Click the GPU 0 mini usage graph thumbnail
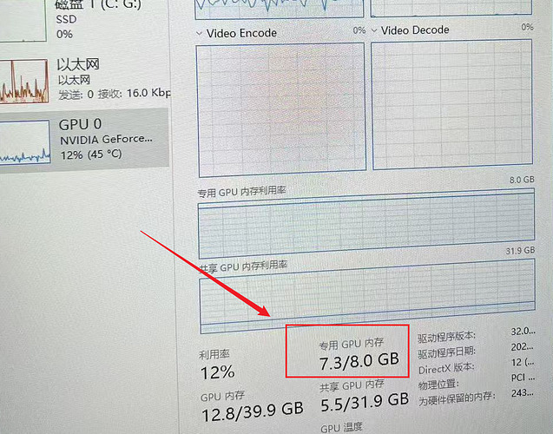Viewport: 553px width, 434px height. (24, 141)
